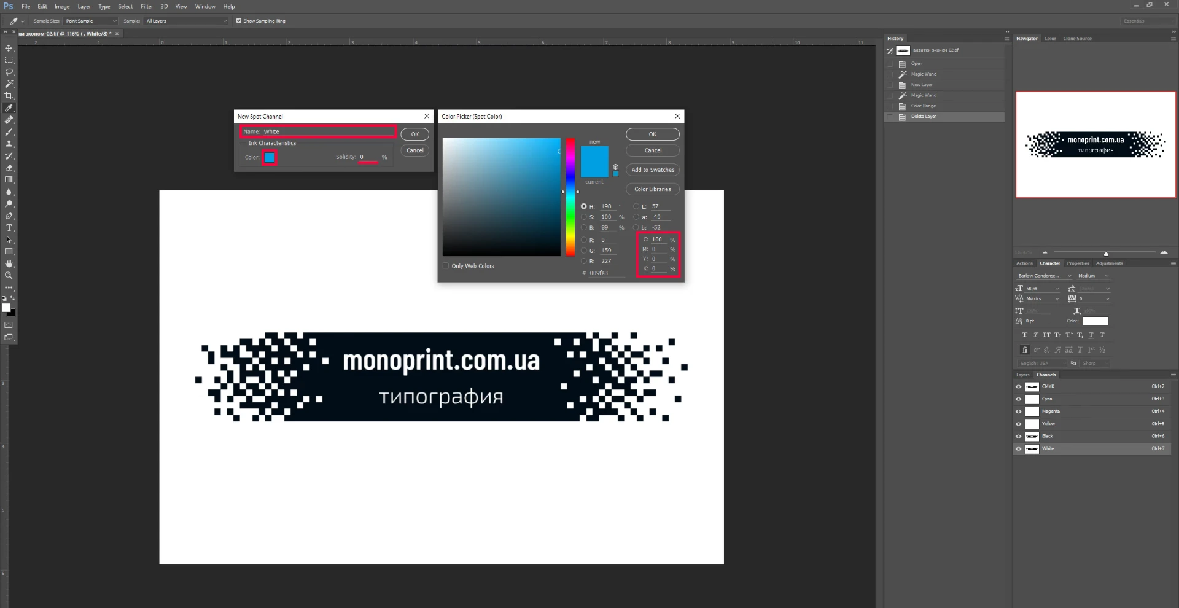
Task: Open the Sample Size dropdown
Action: tap(90, 21)
